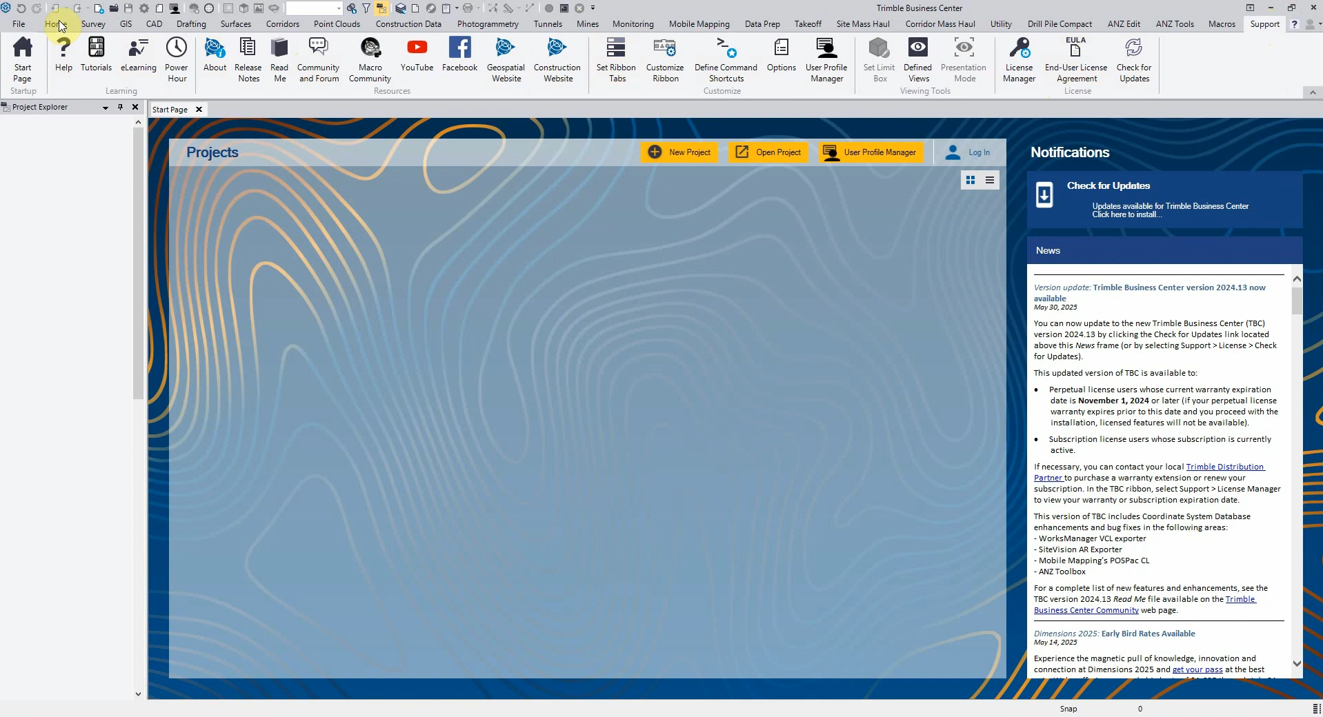Start the Power Hour learning resource

click(177, 59)
